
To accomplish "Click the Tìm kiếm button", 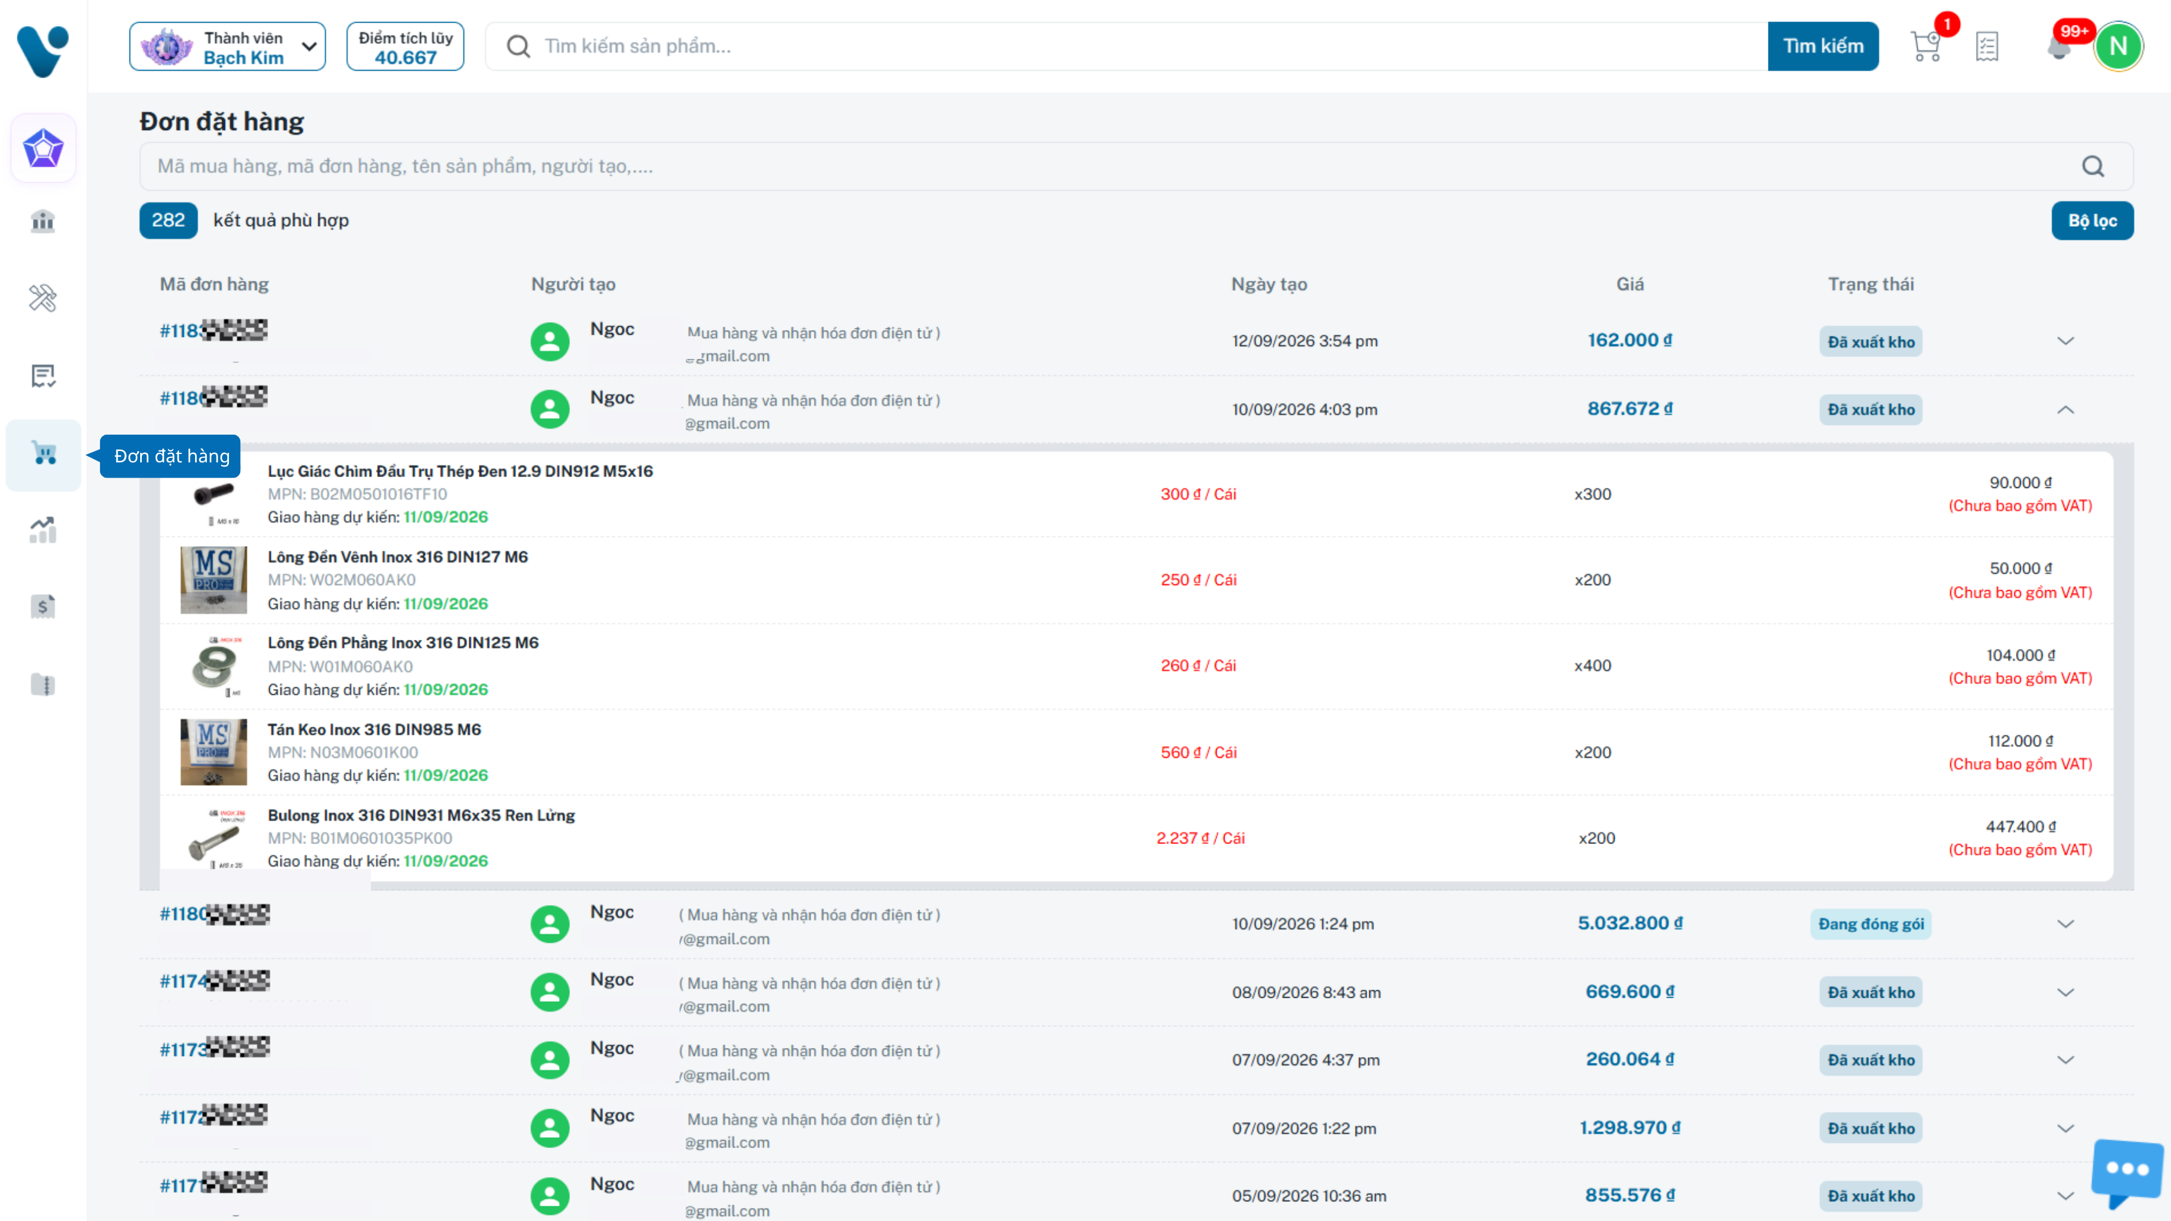I will [x=1823, y=46].
